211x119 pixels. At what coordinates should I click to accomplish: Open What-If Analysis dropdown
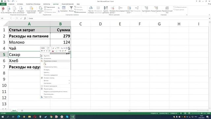tap(129, 10)
